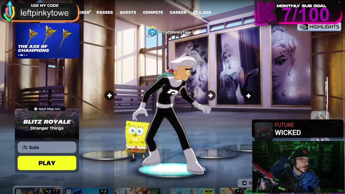This screenshot has width=345, height=194.
Task: Open The Axe of Champions news banner
Action: point(47,41)
